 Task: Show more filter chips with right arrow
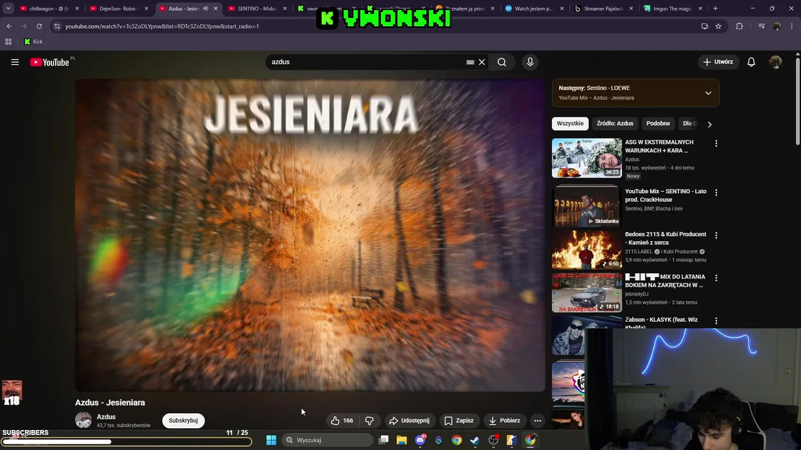click(709, 124)
